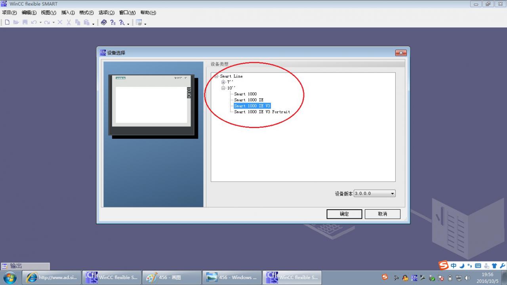Click the network tray icon
Screen dimensions: 507x285
pos(459,278)
